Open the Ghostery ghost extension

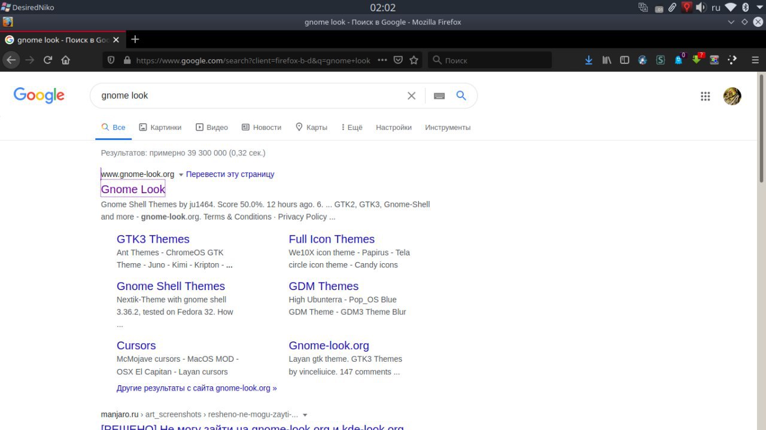click(x=679, y=59)
